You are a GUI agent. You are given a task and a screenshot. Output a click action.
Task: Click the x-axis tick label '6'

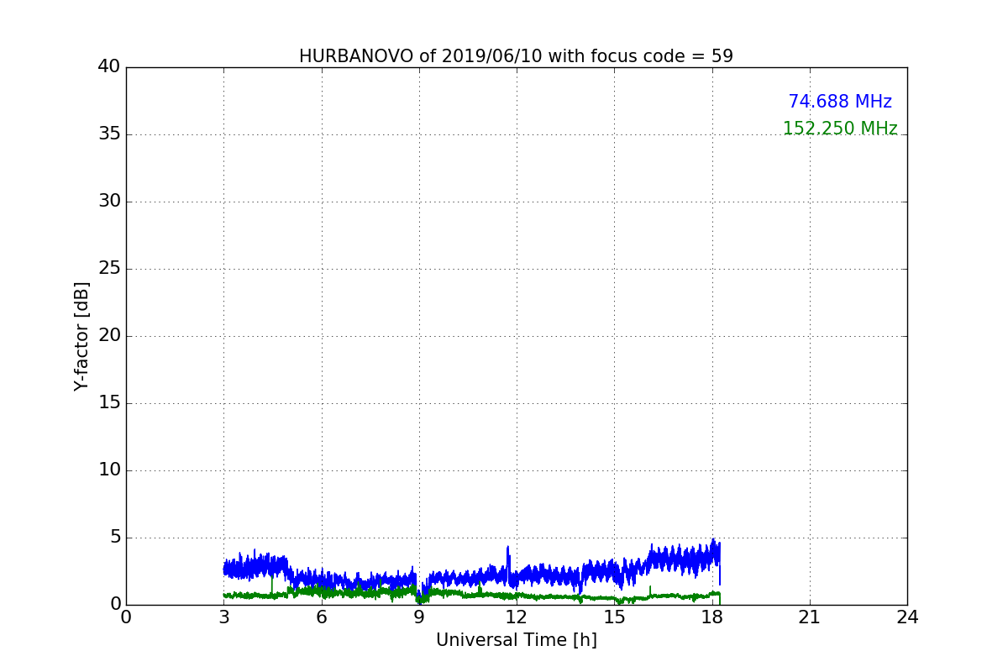click(x=321, y=617)
